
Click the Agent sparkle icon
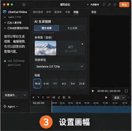click(x=5, y=107)
